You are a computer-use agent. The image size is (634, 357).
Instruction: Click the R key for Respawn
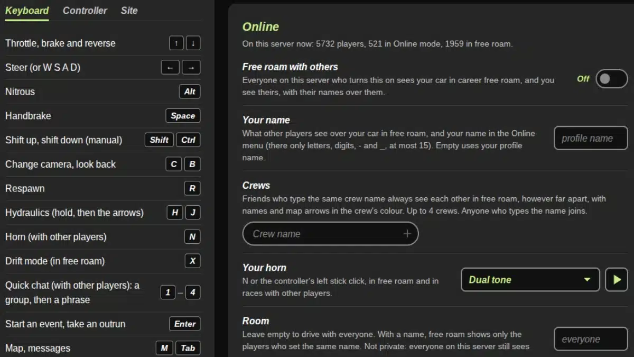(192, 188)
